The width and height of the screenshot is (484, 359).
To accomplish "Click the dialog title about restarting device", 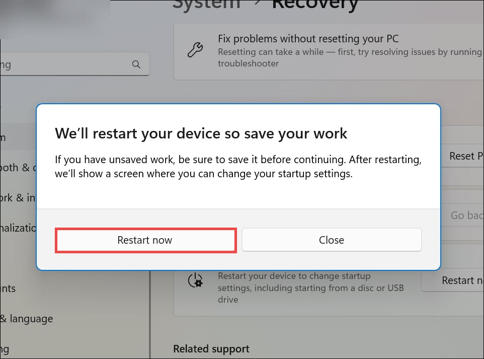I will 201,133.
